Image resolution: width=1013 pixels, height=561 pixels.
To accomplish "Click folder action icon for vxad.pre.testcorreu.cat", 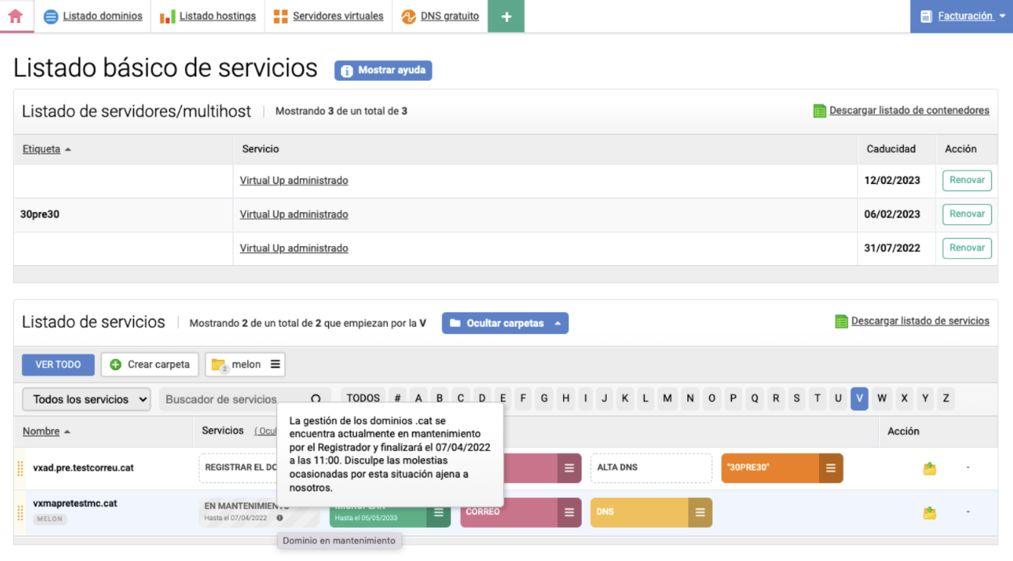I will (930, 469).
